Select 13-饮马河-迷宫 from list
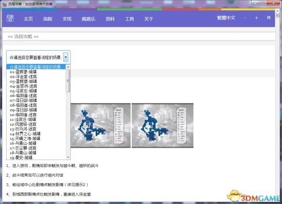The height and width of the screenshot is (204, 282). [x=36, y=129]
